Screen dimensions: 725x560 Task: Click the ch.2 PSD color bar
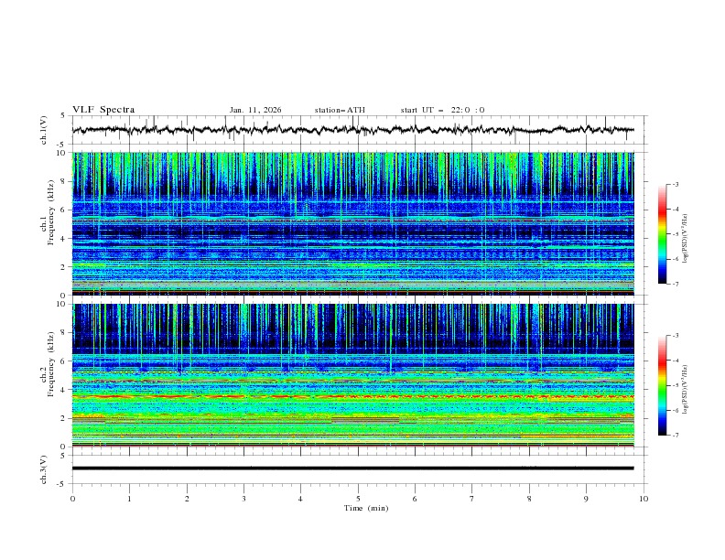(663, 385)
